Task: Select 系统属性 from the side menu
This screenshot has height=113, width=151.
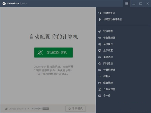Action: pos(108,44)
